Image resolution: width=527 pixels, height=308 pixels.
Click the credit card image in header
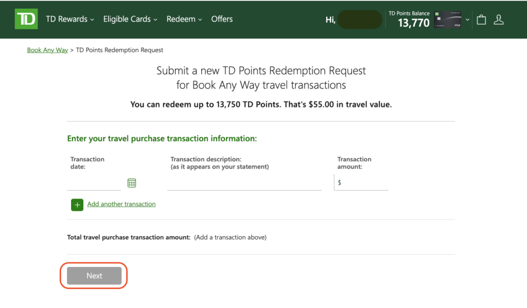pos(447,20)
